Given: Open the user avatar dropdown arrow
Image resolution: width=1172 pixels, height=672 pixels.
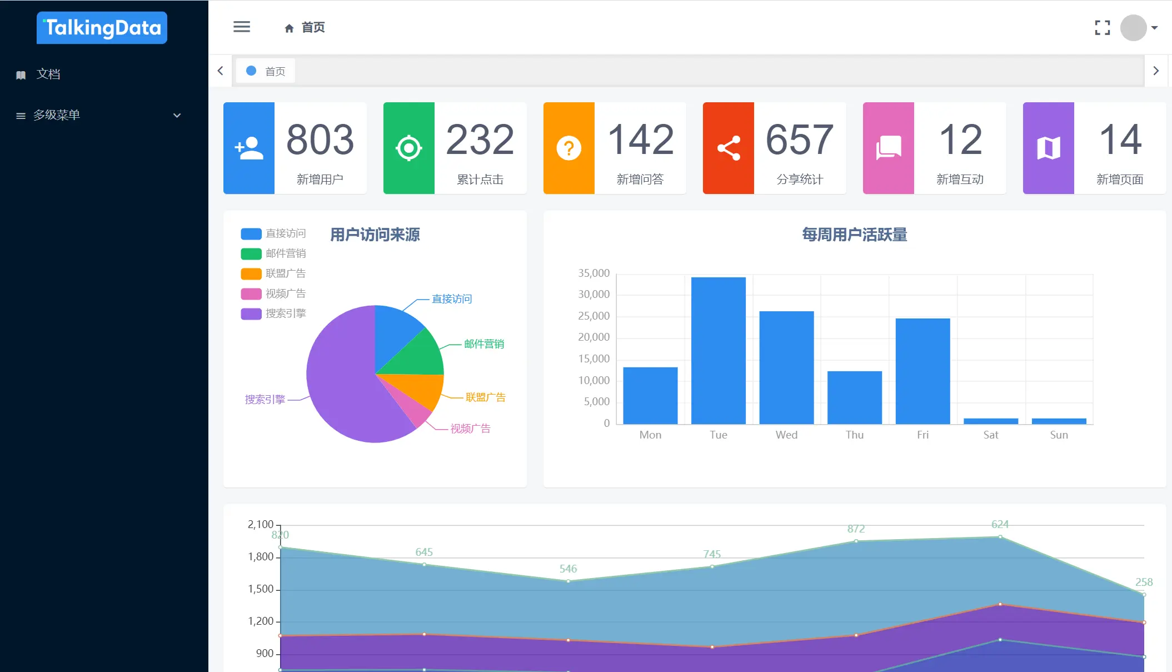Looking at the screenshot, I should [x=1154, y=28].
